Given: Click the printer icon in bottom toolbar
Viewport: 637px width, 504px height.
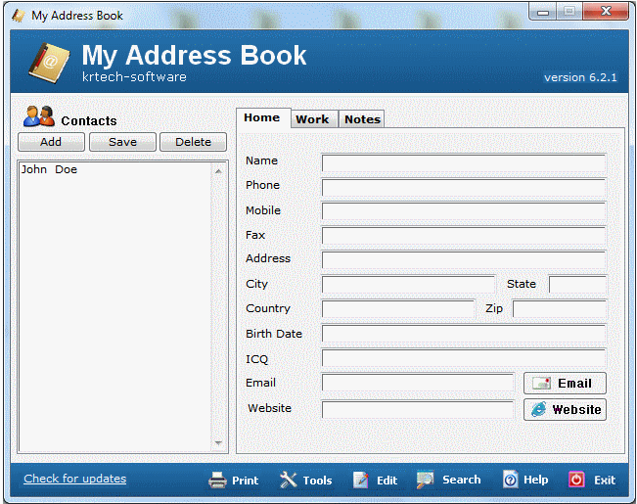Looking at the screenshot, I should [217, 480].
